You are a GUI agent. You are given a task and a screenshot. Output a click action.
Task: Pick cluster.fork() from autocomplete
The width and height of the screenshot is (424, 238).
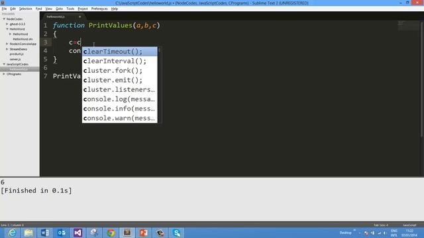coord(119,71)
